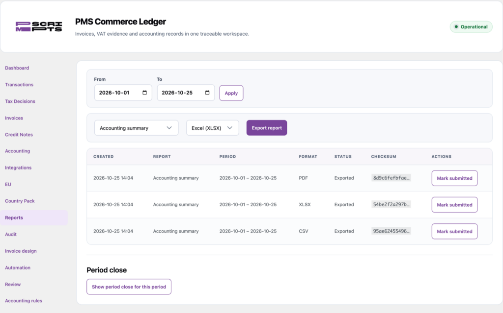Click the Export report button
503x313 pixels.
click(267, 128)
